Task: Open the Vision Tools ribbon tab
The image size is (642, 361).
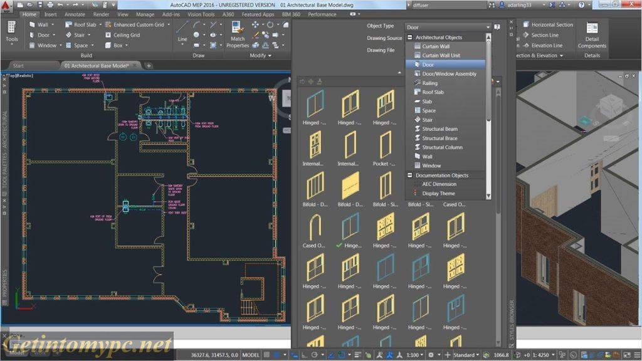Action: coord(201,14)
